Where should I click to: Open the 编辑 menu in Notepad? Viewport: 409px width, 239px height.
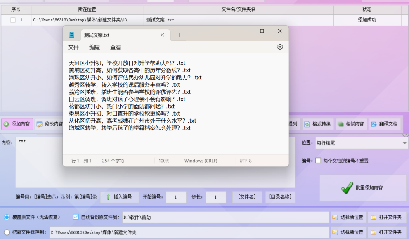pos(95,47)
